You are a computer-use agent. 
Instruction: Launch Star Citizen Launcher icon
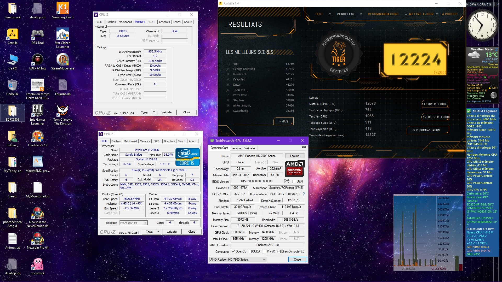coord(63,38)
